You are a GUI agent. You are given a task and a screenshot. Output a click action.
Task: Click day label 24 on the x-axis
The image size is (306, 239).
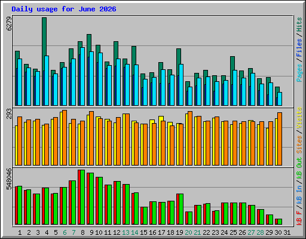pyautogui.click(x=224, y=232)
